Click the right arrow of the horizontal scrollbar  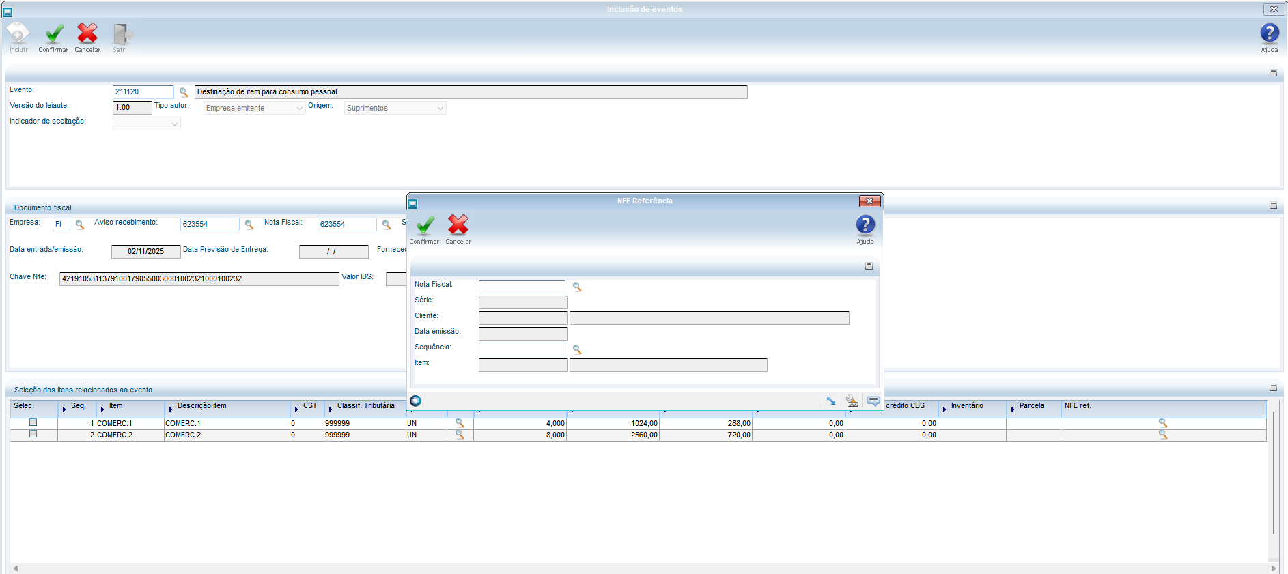[1273, 568]
